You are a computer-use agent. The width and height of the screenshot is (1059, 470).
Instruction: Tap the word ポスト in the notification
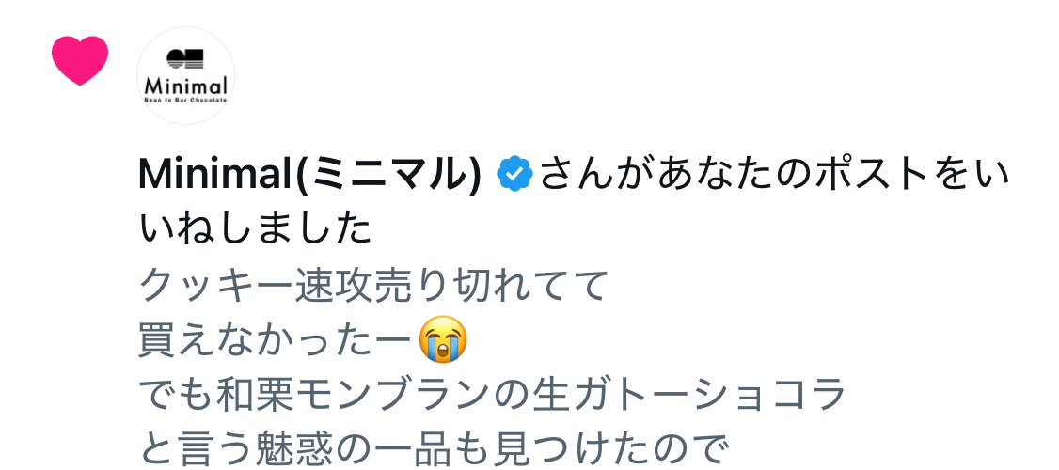click(872, 174)
